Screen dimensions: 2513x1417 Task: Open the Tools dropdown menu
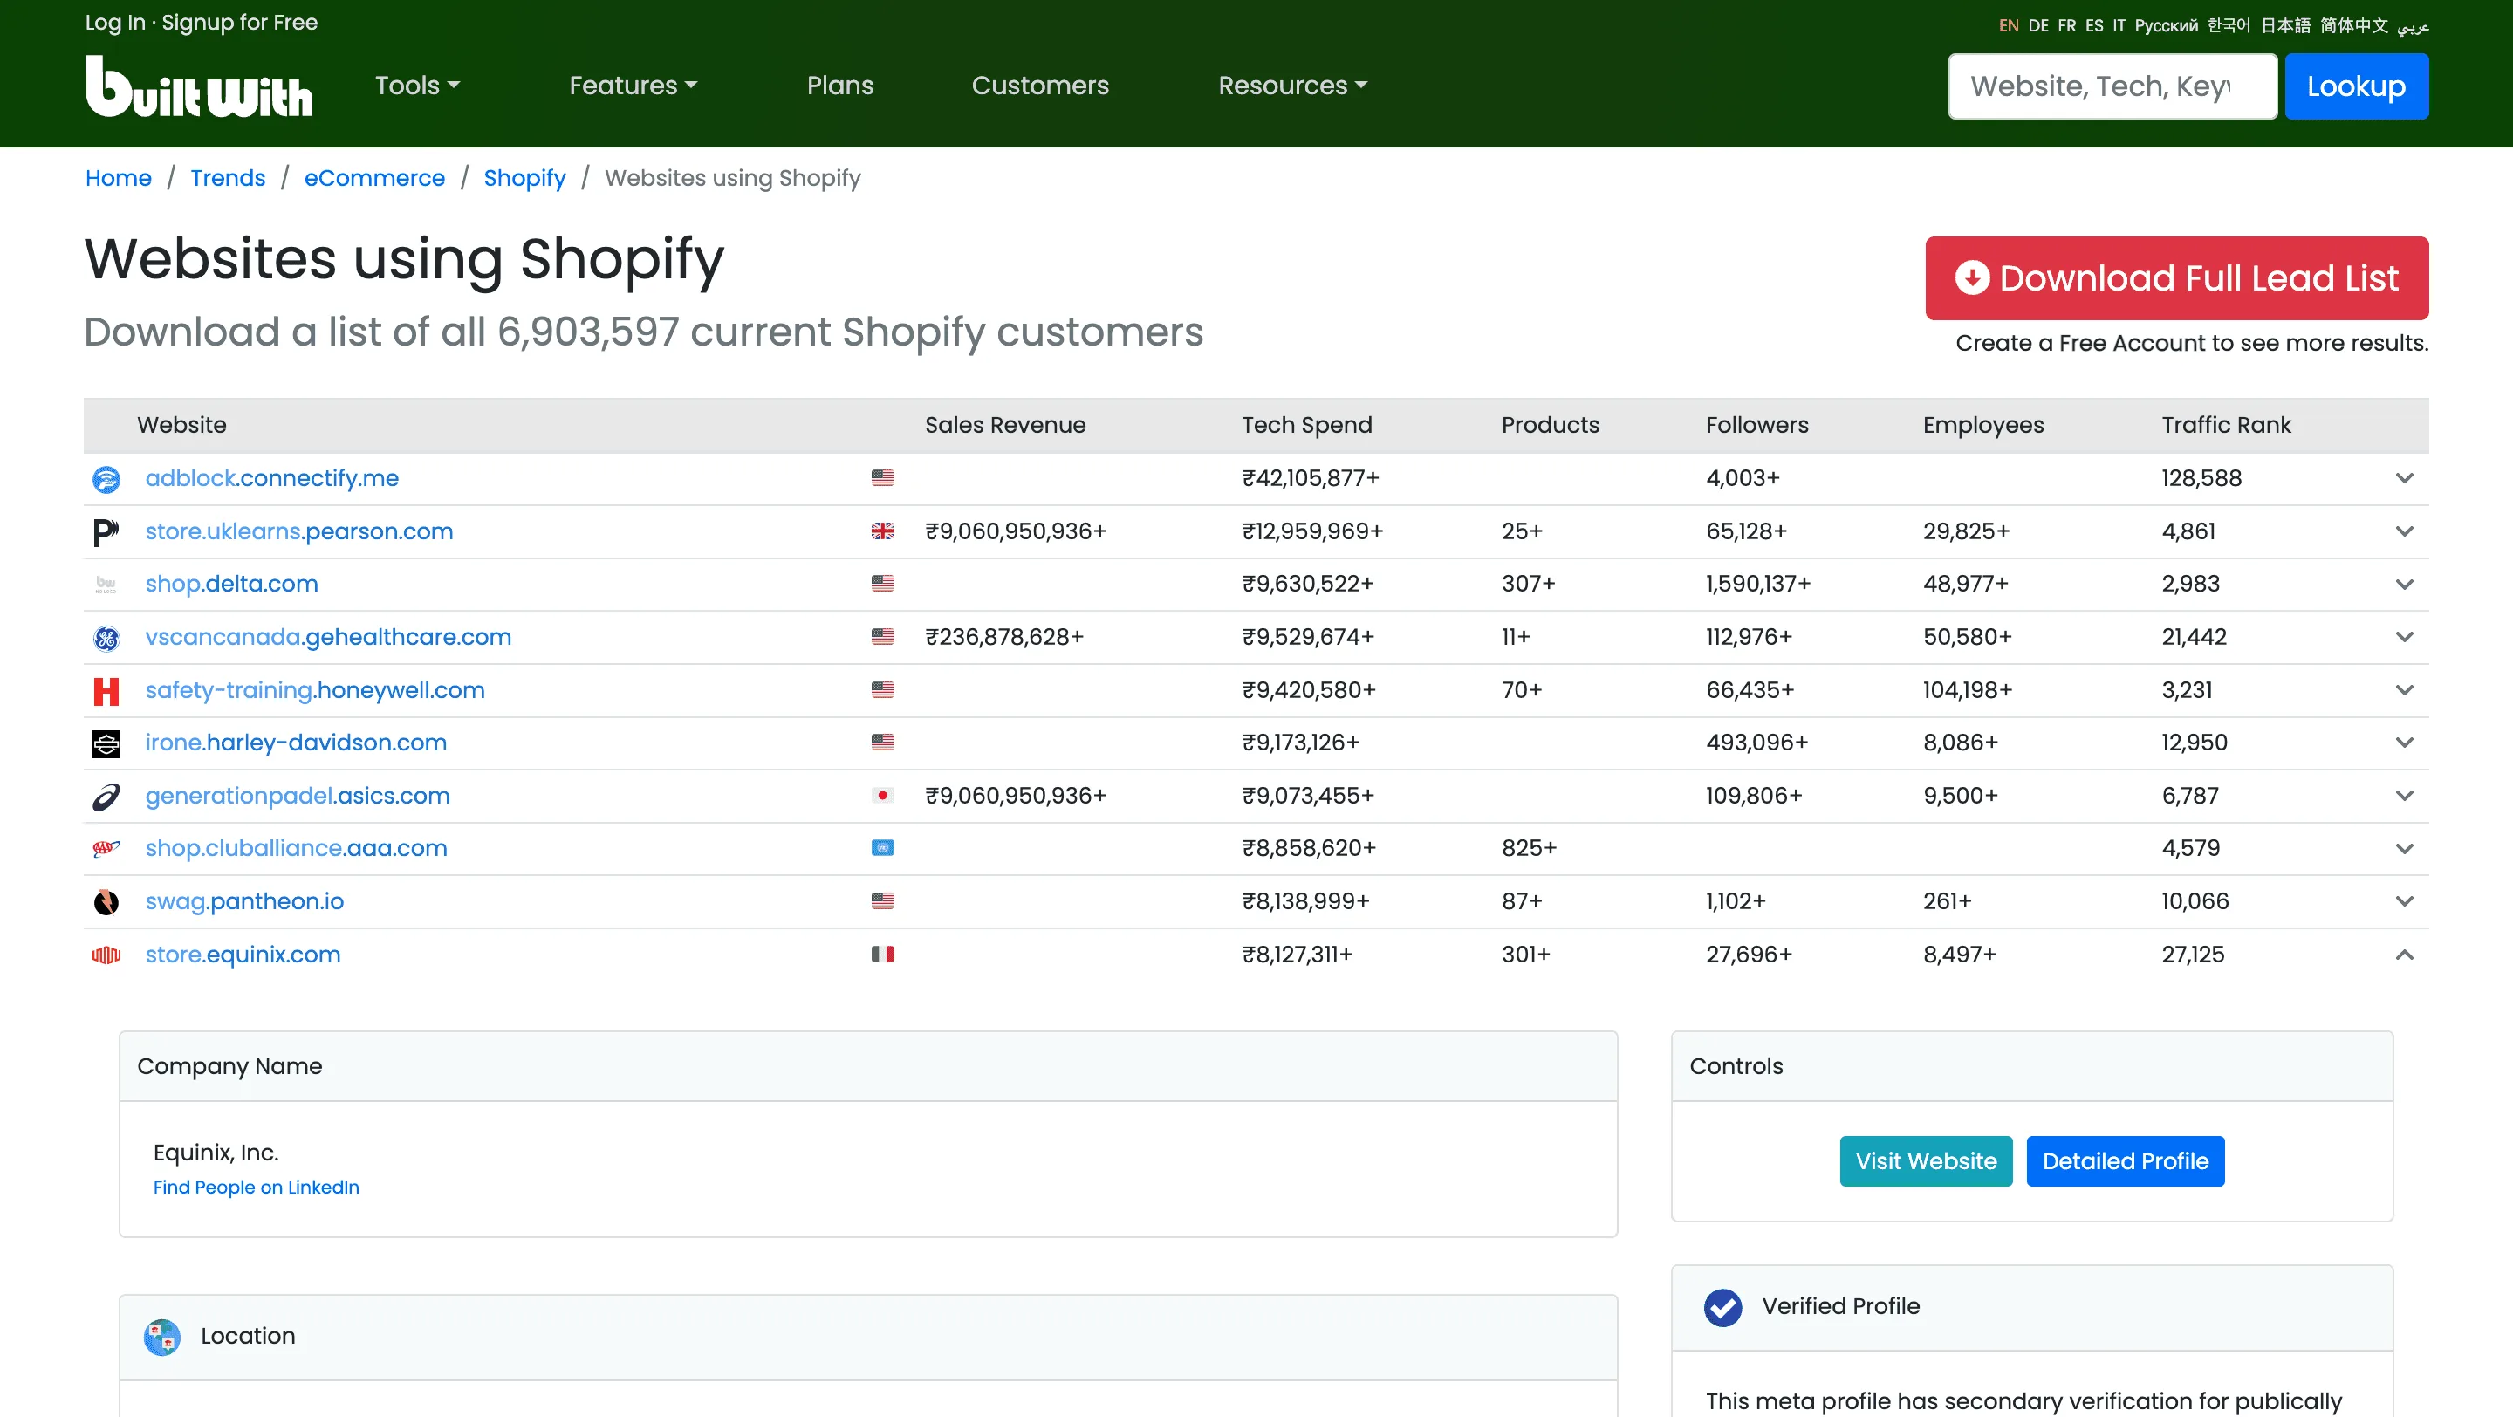pyautogui.click(x=416, y=86)
